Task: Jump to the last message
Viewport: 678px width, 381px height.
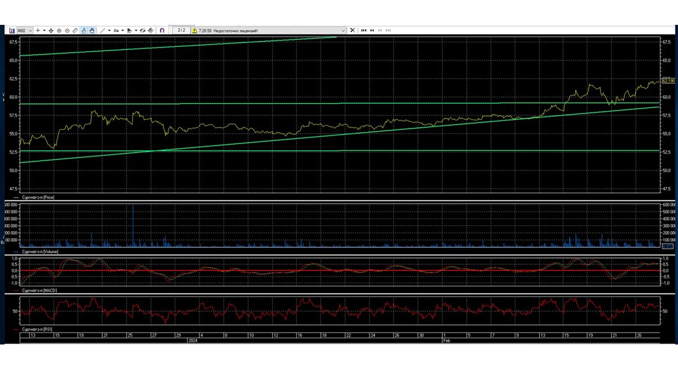Action: [388, 30]
